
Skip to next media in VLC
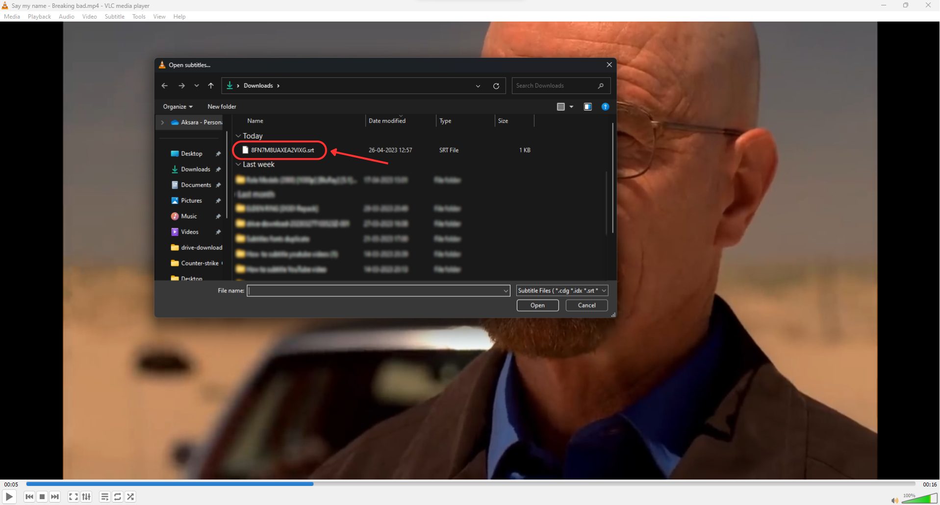coord(55,497)
